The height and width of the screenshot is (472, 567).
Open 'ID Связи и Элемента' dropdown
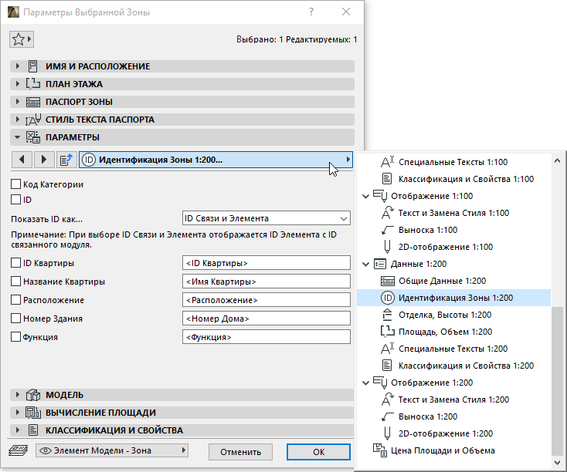(267, 218)
